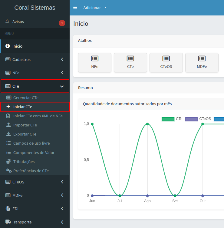Image resolution: width=224 pixels, height=228 pixels.
Task: Open Preferências de CTe link
Action: click(31, 171)
